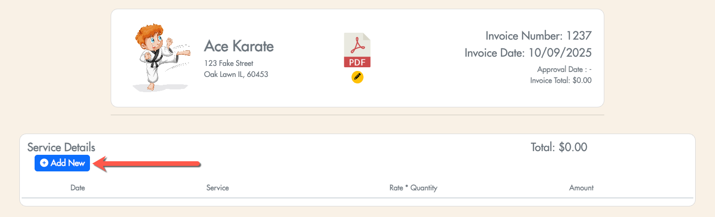Select the 123 Fake Street address line
The image size is (715, 217).
pos(228,63)
